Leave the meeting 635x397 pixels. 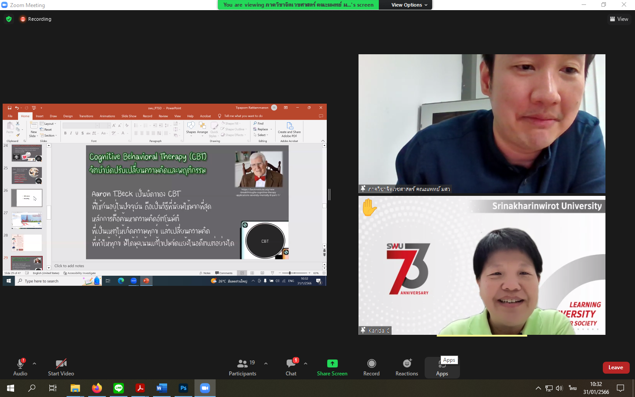point(616,367)
